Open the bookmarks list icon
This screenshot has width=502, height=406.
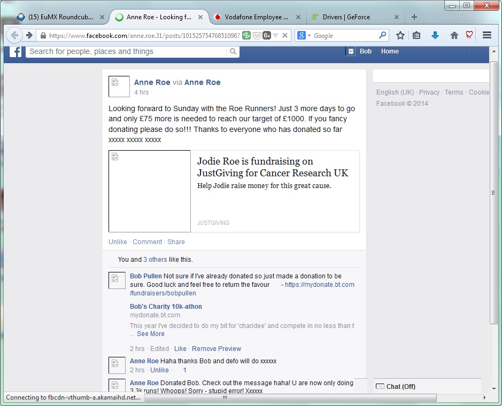click(x=416, y=35)
